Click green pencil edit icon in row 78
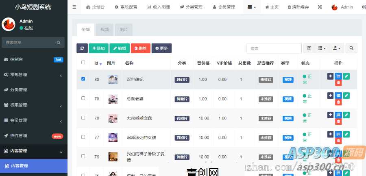 coord(346,115)
